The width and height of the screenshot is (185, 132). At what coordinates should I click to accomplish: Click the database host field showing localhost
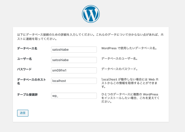tap(74, 81)
